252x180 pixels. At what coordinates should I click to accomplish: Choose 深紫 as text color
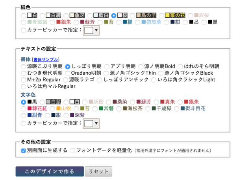point(67,115)
